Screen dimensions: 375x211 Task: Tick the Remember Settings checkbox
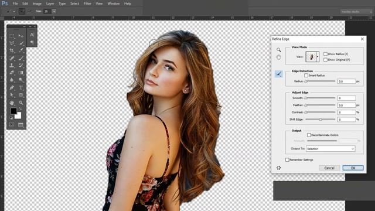coord(287,159)
